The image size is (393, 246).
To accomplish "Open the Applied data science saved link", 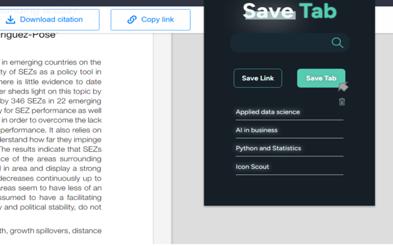I will point(268,112).
